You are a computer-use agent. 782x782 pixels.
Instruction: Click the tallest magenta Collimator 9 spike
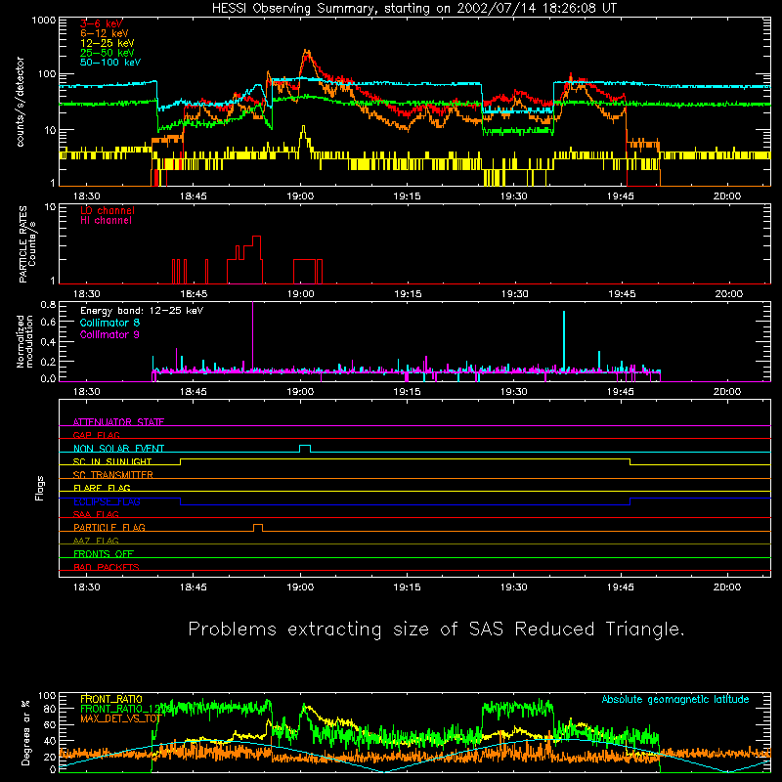253,335
